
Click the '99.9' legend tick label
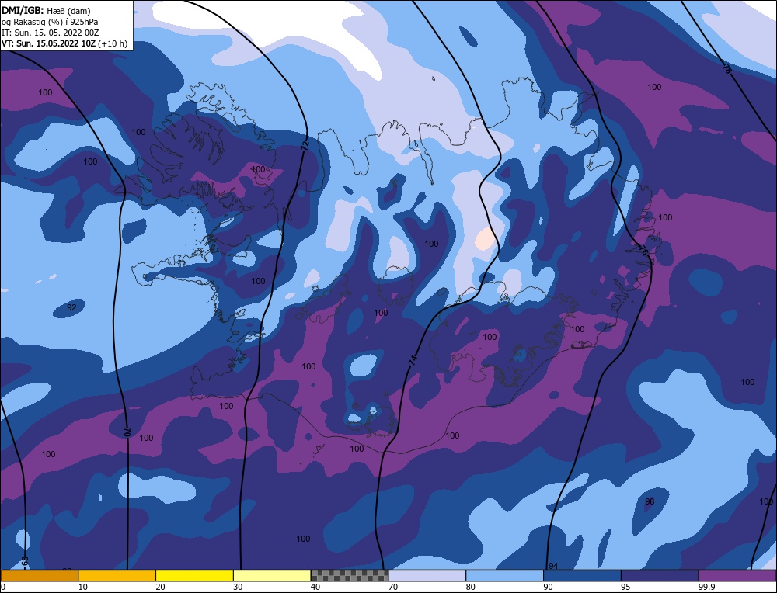(706, 587)
